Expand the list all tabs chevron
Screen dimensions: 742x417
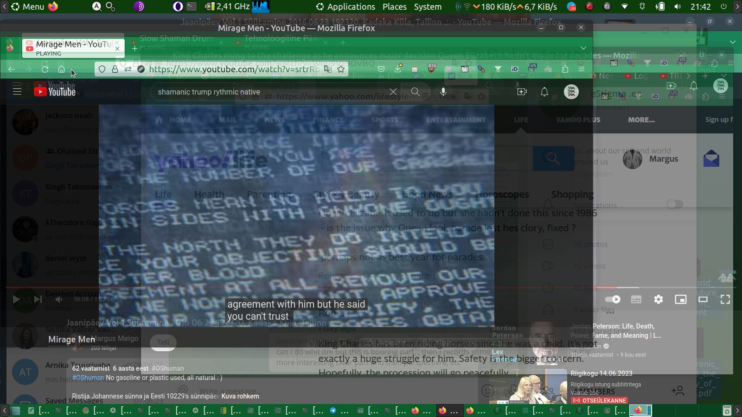(x=583, y=48)
